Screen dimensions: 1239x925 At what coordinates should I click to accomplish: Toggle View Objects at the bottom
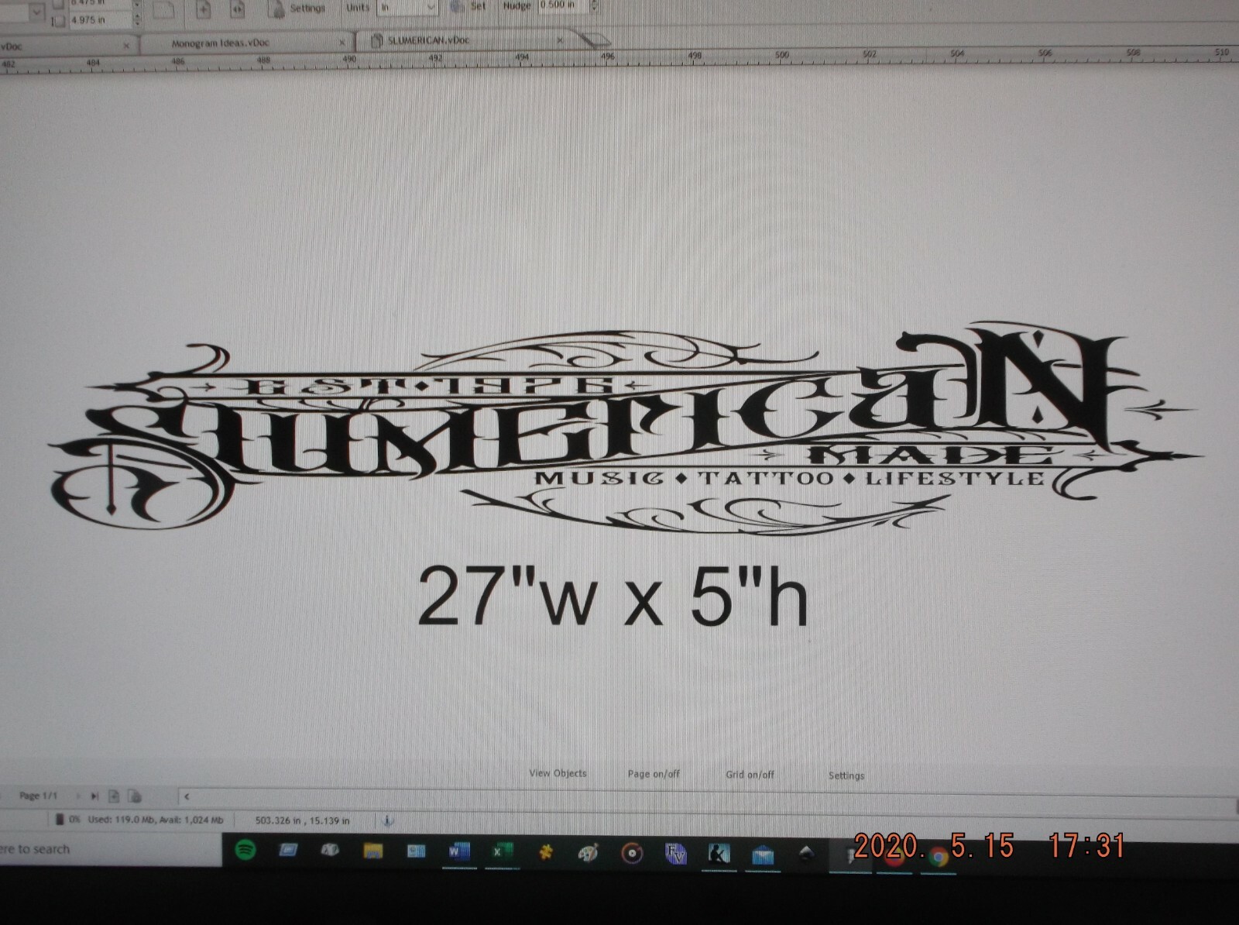point(557,774)
